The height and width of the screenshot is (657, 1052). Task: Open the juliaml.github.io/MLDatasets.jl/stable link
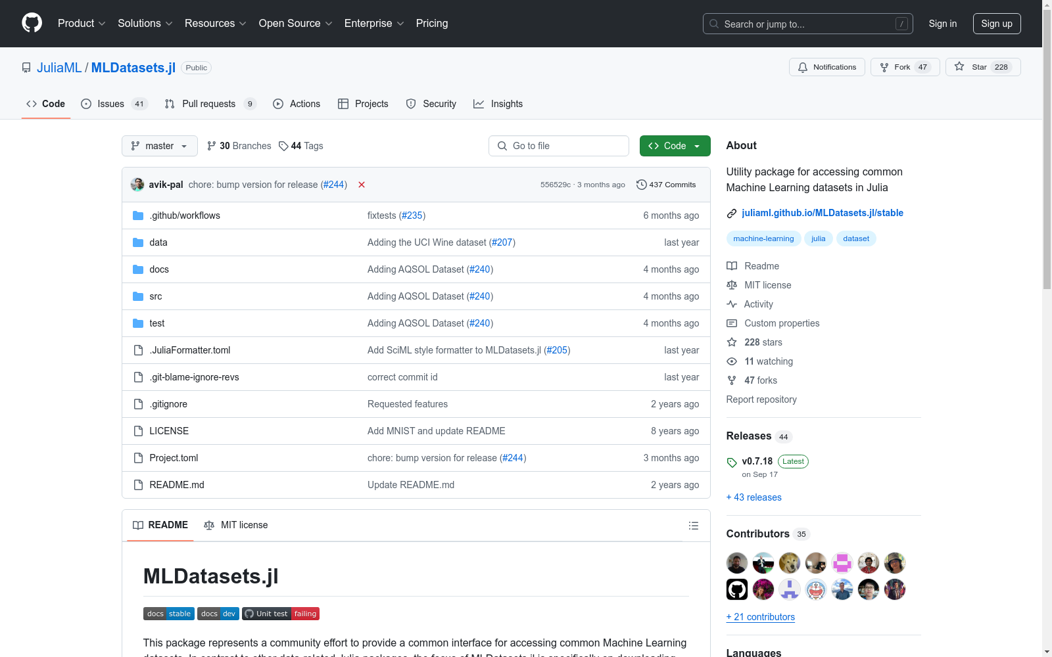coord(823,213)
